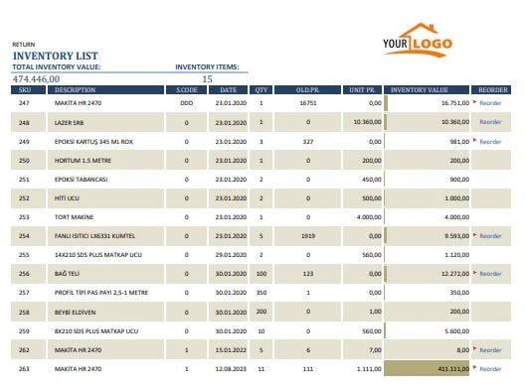Click the red flag icon for SKU 262
Viewport: 525px width, 388px height.
tap(474, 348)
